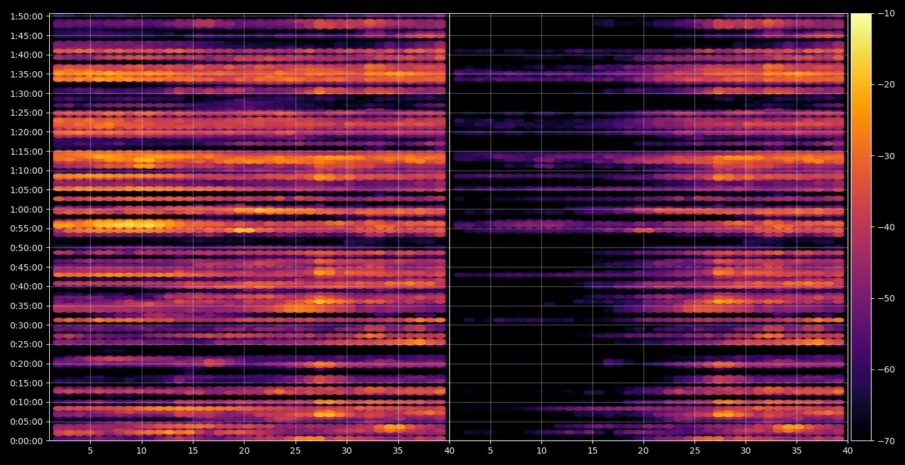Select the 0:50:00 tick label
This screenshot has width=905, height=465.
(x=27, y=248)
